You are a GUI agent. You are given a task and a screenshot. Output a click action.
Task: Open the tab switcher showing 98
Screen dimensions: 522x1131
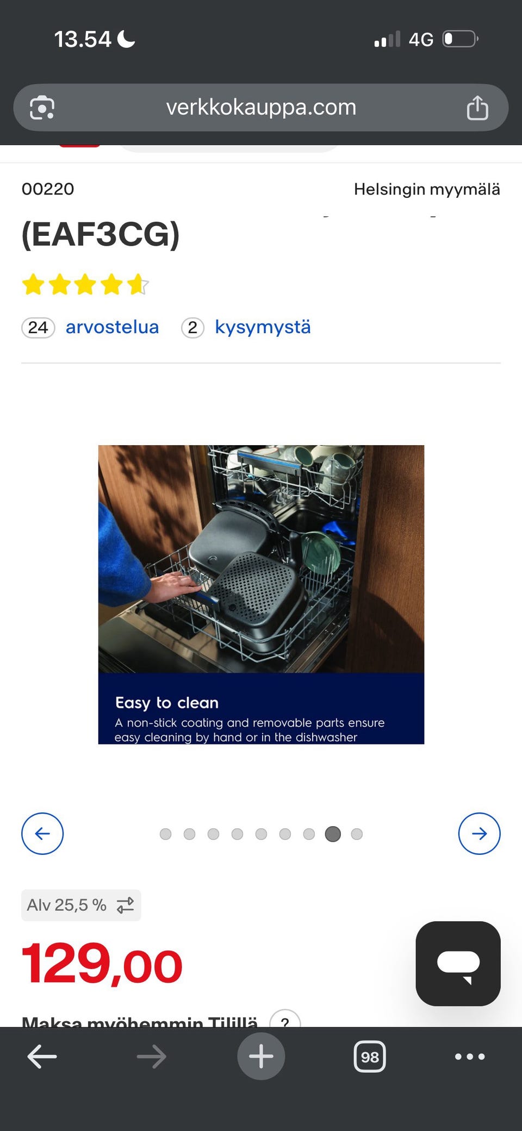pyautogui.click(x=370, y=1057)
